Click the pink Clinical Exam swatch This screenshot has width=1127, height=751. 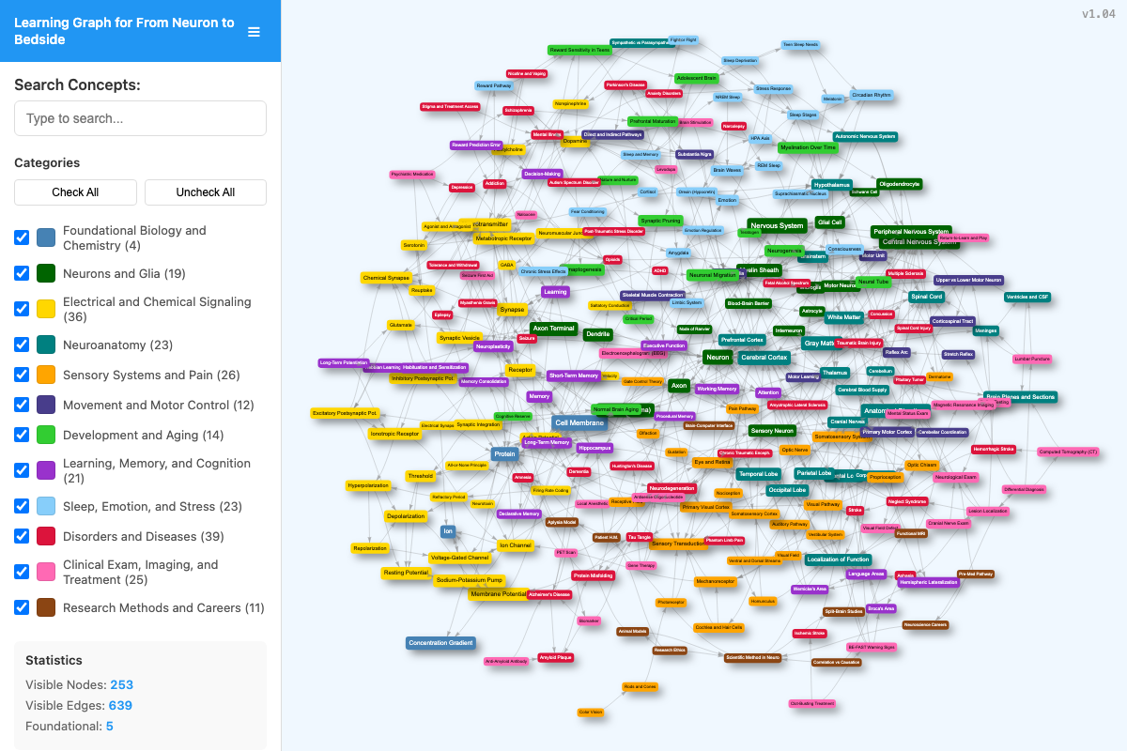click(46, 572)
